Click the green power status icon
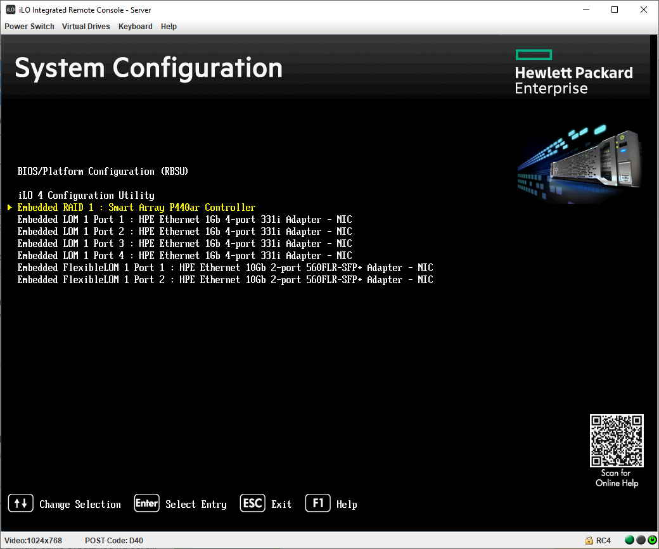 click(x=652, y=540)
